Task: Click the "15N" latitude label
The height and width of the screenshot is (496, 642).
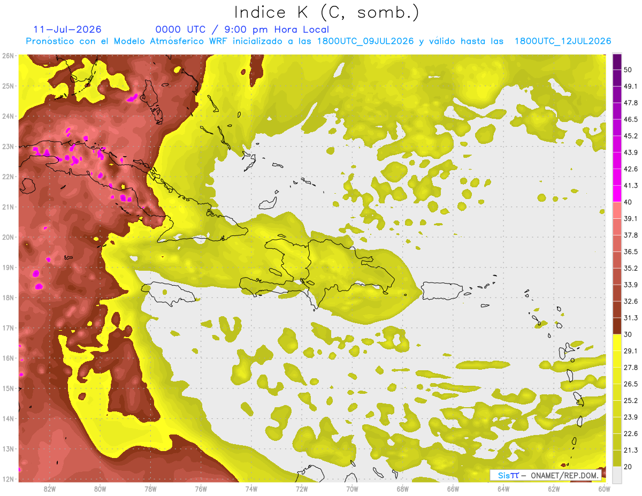Action: (7, 388)
